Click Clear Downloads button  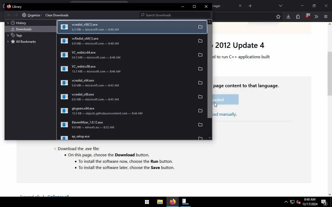tap(57, 15)
